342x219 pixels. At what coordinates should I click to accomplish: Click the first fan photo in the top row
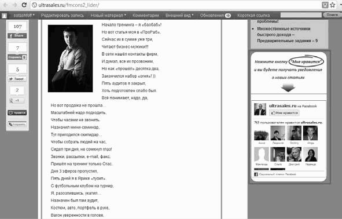pos(262,133)
